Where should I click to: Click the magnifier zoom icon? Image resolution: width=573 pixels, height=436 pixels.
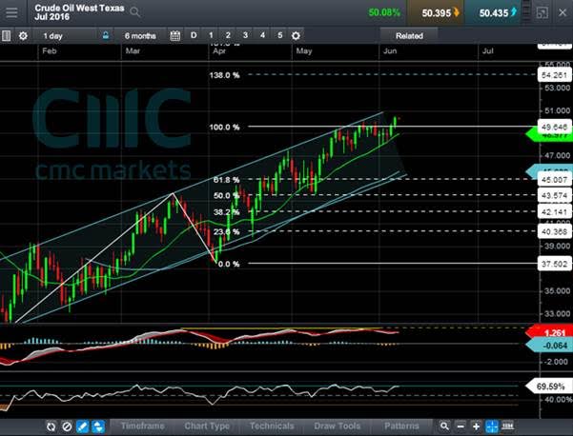point(444,426)
